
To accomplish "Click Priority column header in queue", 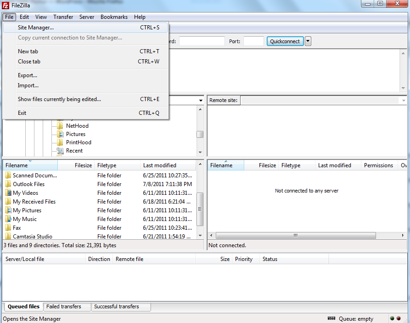I will (x=246, y=259).
